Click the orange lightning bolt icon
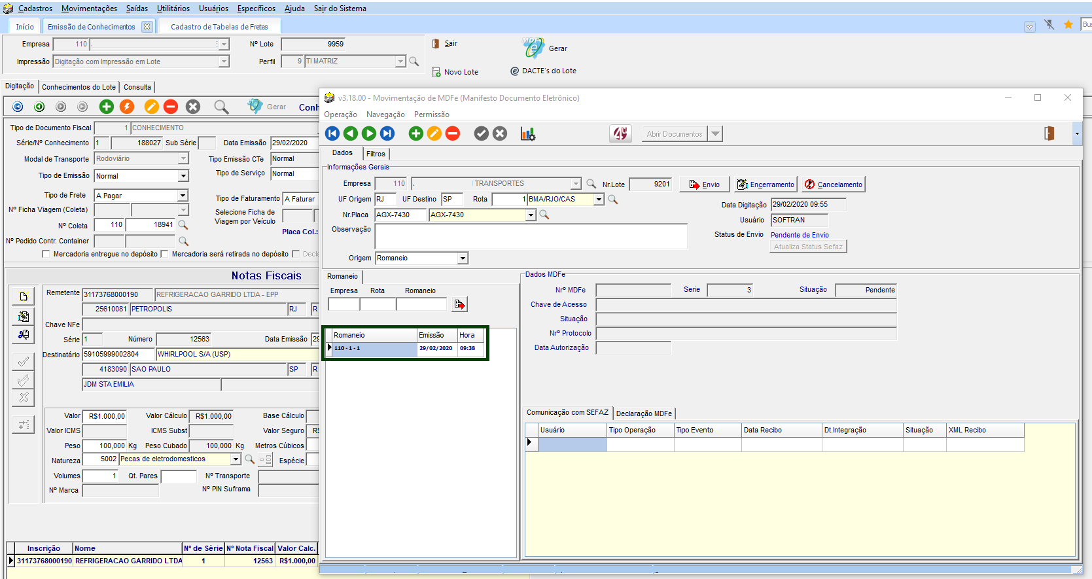Image resolution: width=1092 pixels, height=579 pixels. (x=127, y=107)
